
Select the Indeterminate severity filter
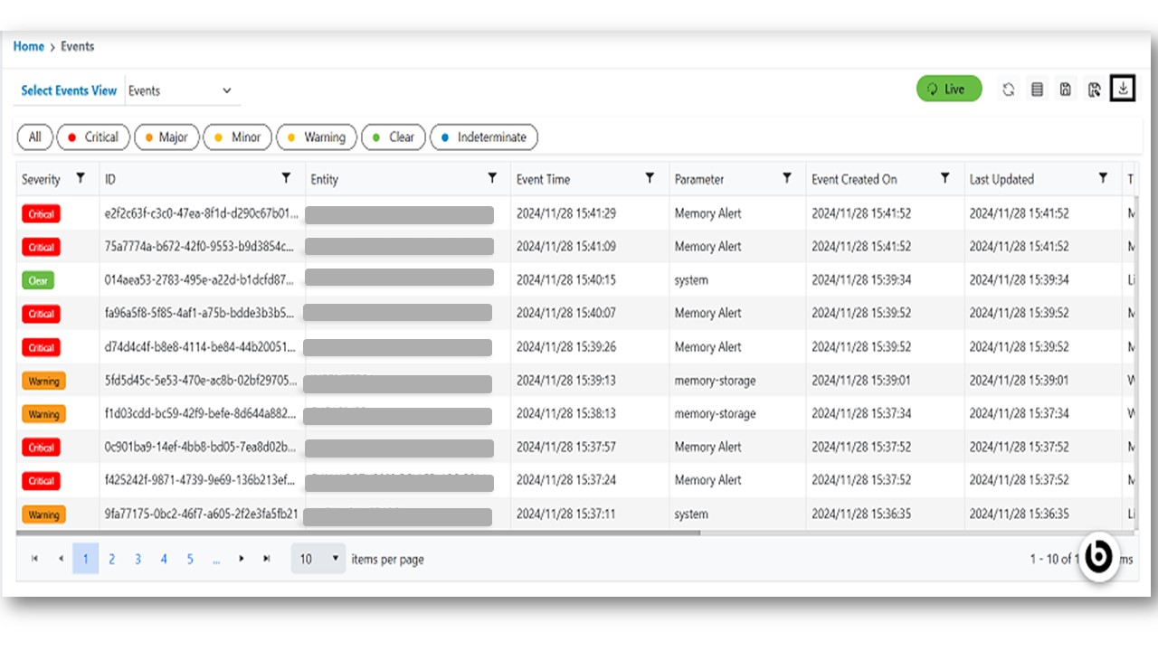click(x=483, y=137)
